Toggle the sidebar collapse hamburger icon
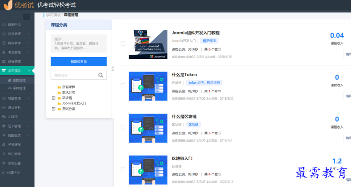This screenshot has width=351, height=187. tap(27, 16)
